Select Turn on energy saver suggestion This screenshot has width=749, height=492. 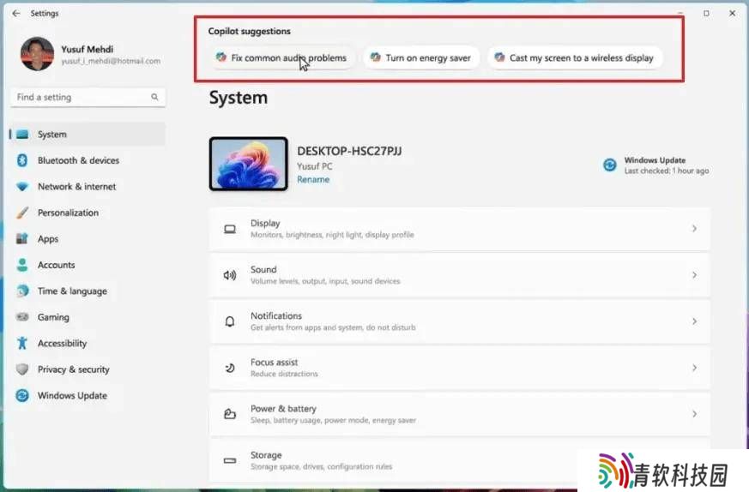(421, 57)
